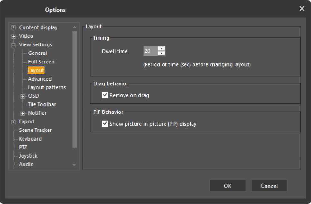Expand the Notifier tree node
The image size is (311, 204).
tap(23, 113)
